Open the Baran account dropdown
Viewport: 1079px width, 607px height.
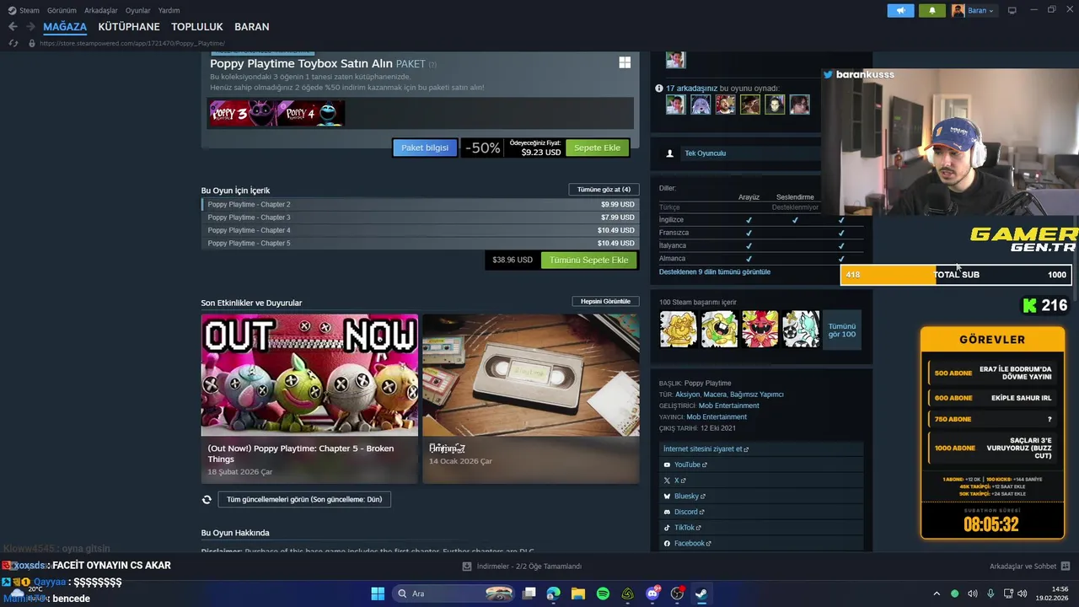[973, 11]
